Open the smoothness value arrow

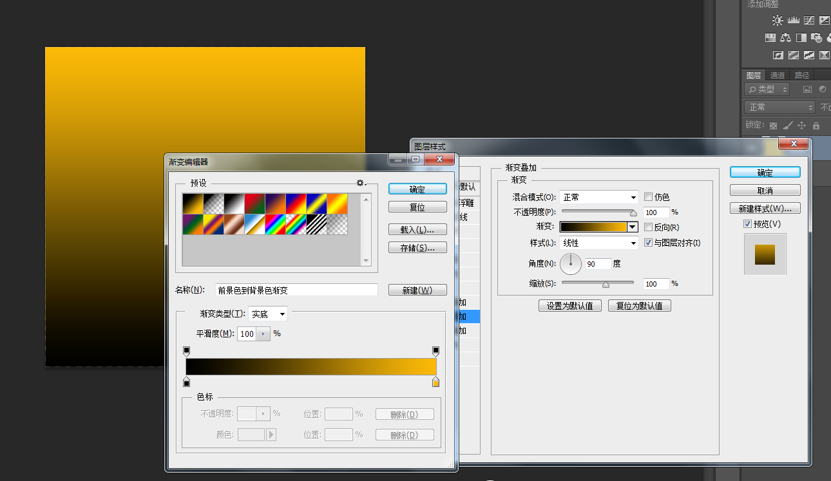coord(263,334)
